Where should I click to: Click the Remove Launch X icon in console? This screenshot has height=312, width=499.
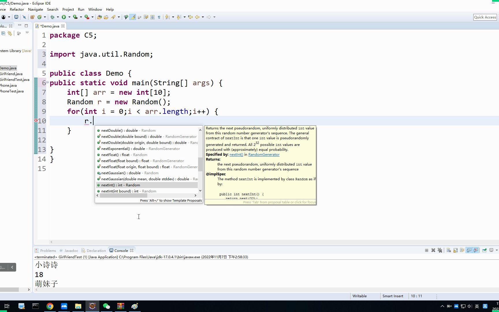[x=433, y=250]
